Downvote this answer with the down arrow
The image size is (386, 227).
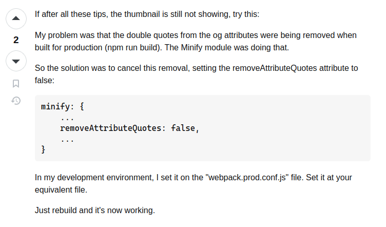pyautogui.click(x=16, y=61)
